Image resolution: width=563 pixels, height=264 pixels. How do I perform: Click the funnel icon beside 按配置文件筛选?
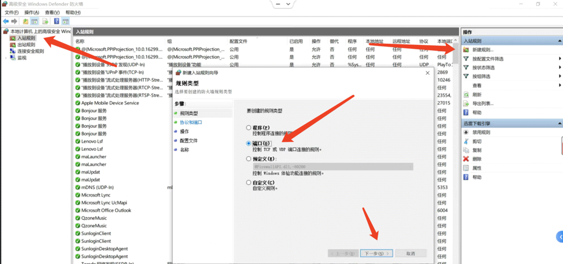coord(466,59)
